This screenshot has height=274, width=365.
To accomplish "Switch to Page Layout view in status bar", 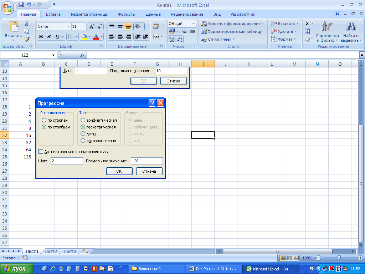I will pos(289,258).
